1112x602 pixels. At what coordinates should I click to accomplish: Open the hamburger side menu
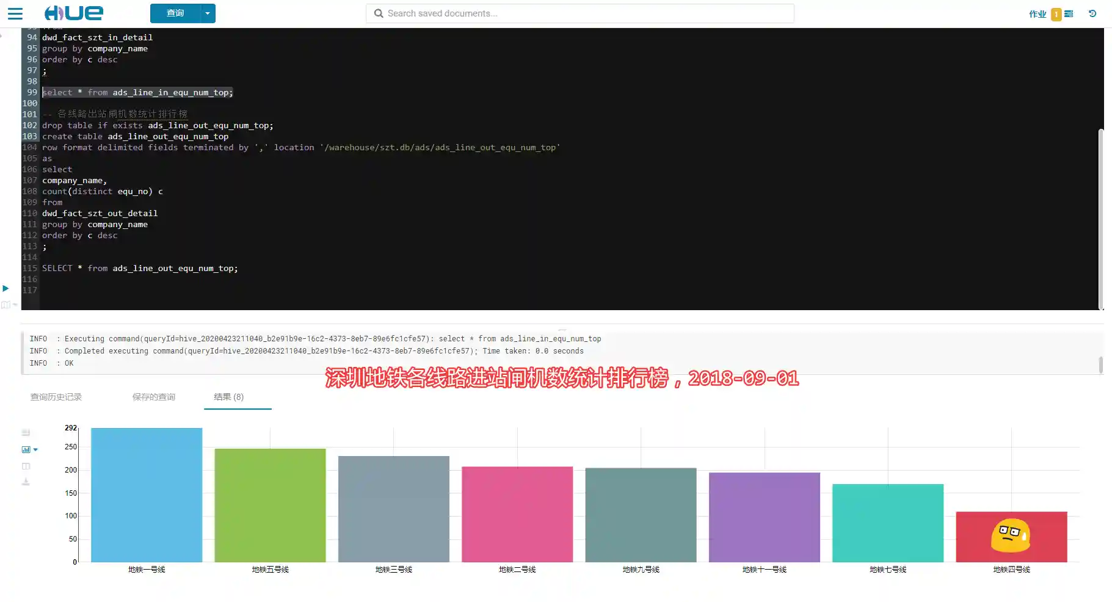15,13
